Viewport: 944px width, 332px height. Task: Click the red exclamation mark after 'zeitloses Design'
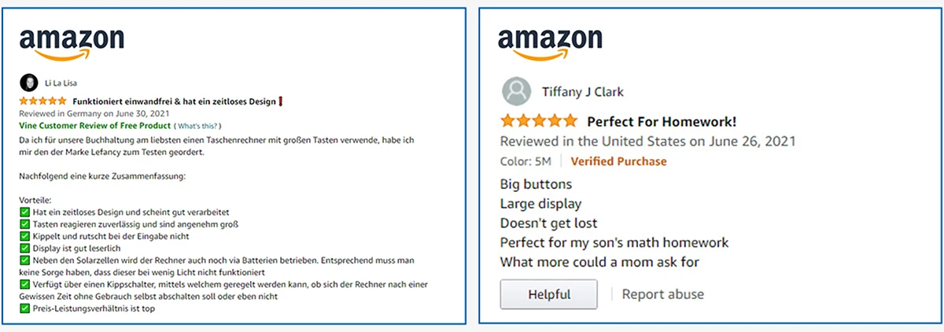click(281, 101)
